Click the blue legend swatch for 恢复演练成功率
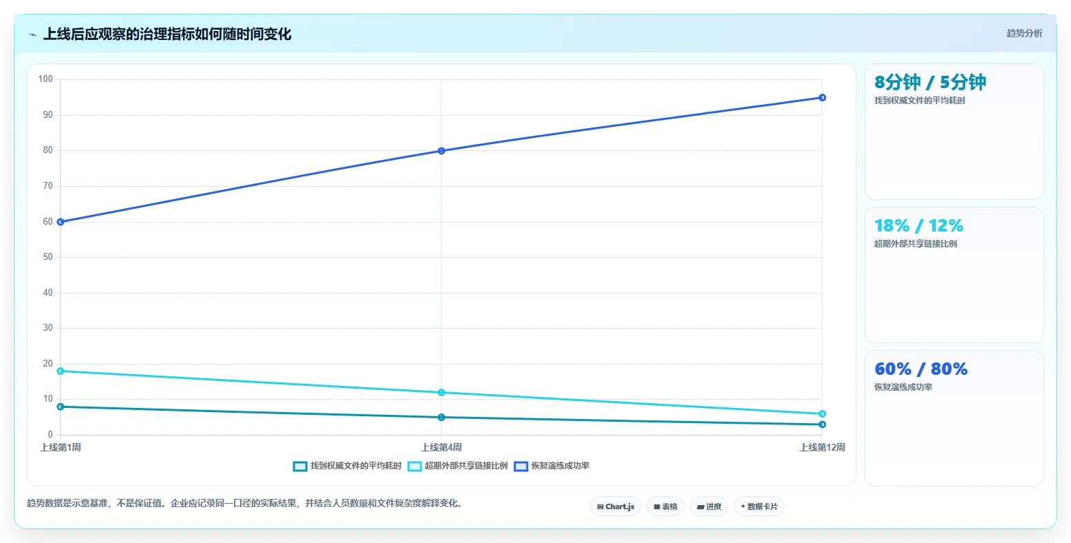This screenshot has width=1071, height=543. (x=521, y=467)
